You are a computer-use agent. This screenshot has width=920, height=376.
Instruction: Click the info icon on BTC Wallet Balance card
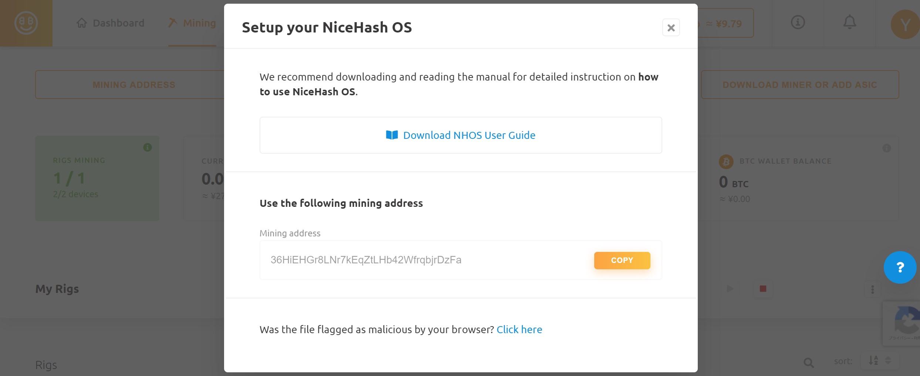coord(887,148)
